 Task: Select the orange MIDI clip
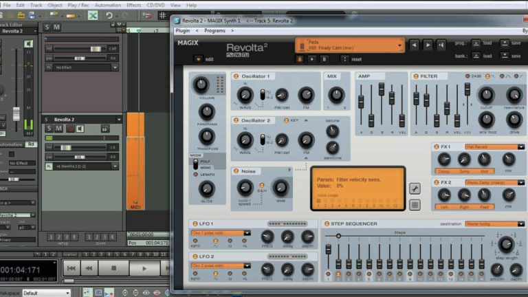(x=135, y=162)
